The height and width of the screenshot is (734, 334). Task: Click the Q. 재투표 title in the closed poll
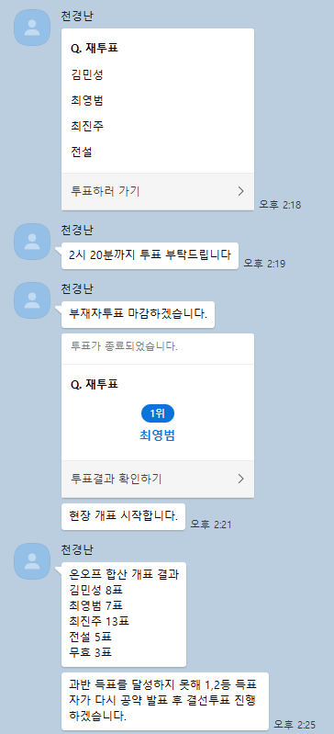point(95,385)
